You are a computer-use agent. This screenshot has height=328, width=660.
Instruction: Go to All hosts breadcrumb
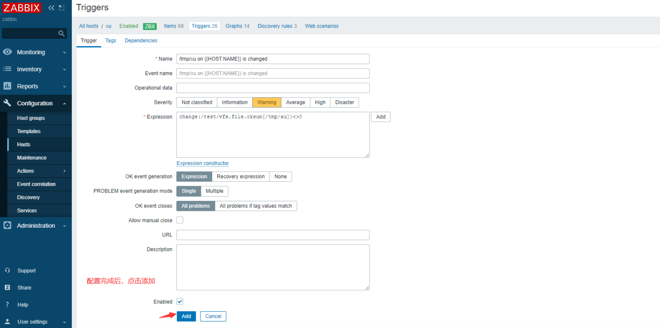(x=89, y=26)
